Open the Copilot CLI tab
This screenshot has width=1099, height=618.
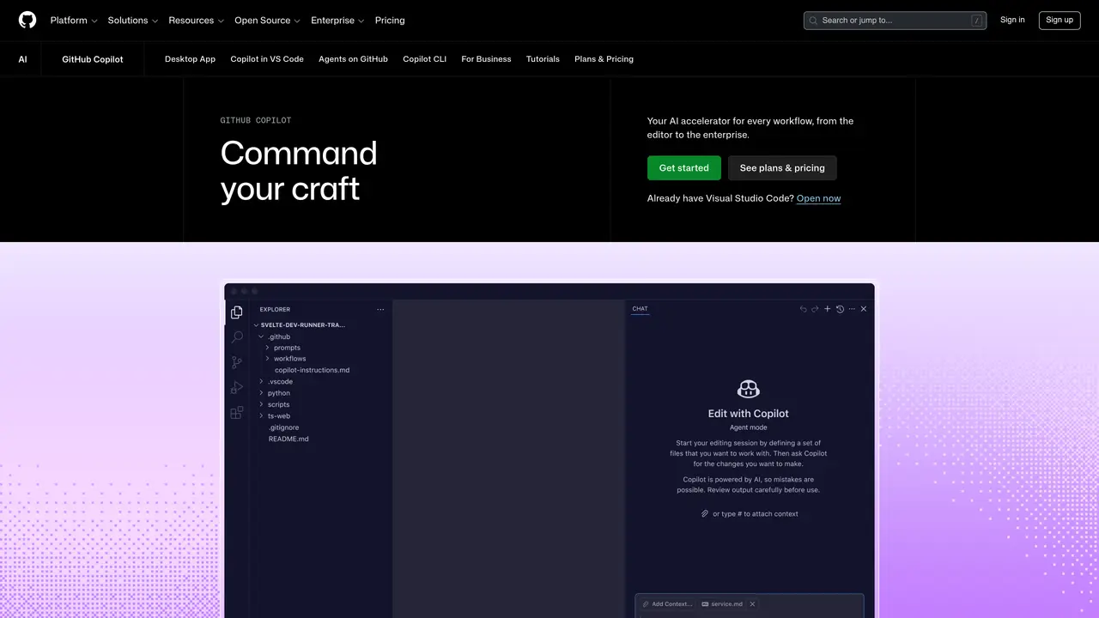(424, 59)
